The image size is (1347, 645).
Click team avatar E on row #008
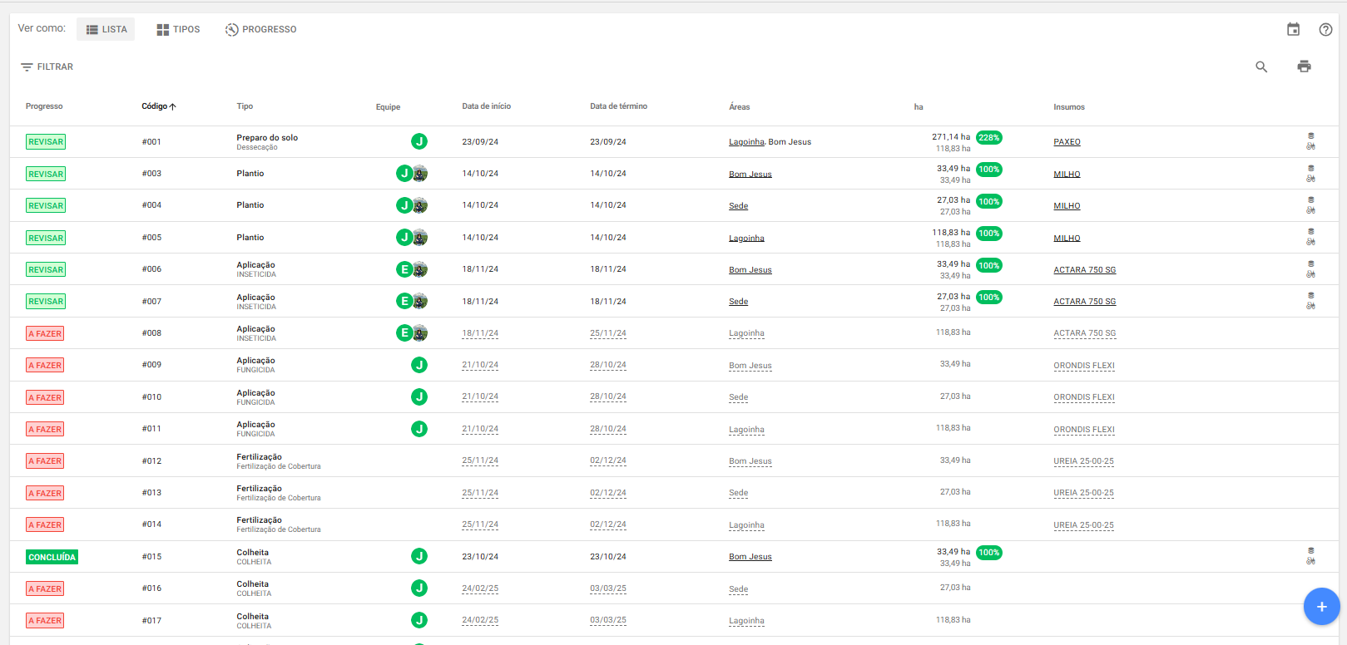pos(405,333)
